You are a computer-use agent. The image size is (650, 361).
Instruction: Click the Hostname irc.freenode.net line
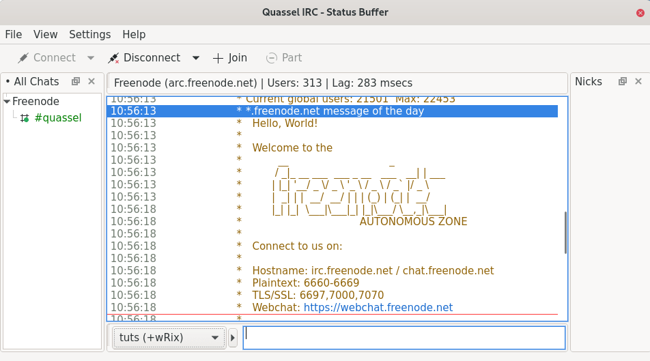tap(373, 271)
